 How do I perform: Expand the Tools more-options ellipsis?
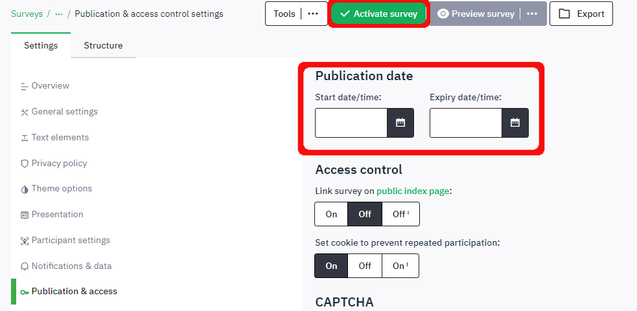(x=313, y=14)
